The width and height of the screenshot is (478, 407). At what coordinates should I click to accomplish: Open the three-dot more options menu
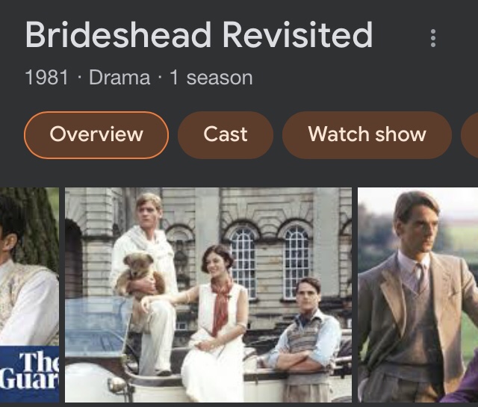pyautogui.click(x=433, y=38)
